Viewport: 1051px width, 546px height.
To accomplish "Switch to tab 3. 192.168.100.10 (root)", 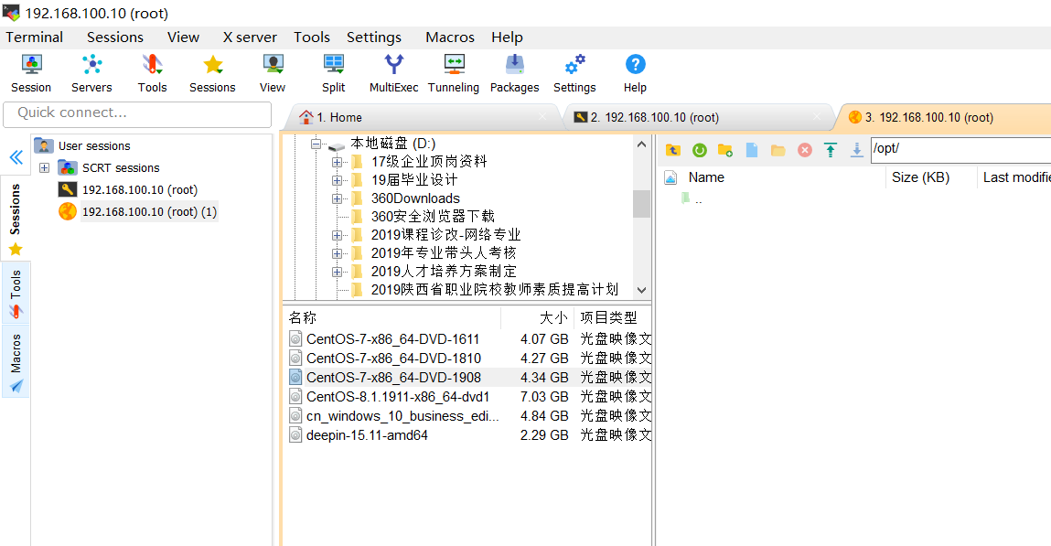I will [x=945, y=117].
